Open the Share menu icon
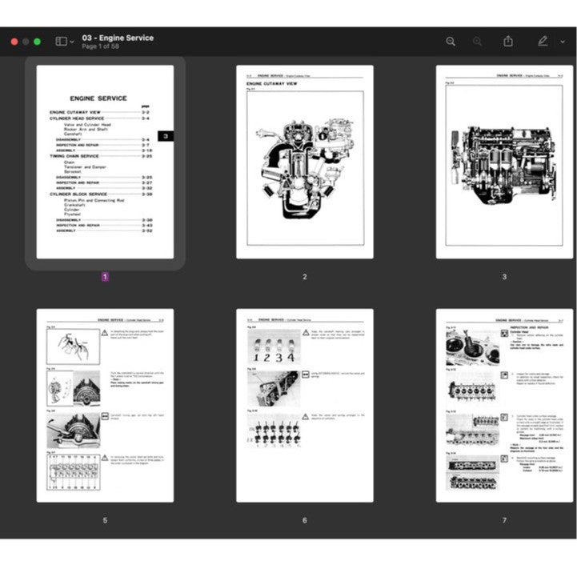This screenshot has width=577, height=577. click(508, 42)
